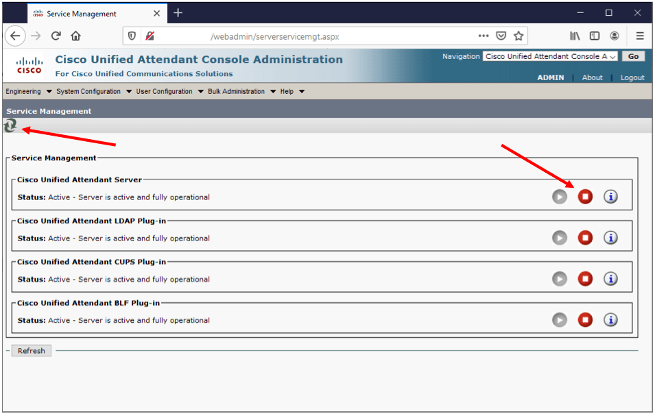Toggle the browser sidebar
The width and height of the screenshot is (655, 416).
(x=595, y=36)
